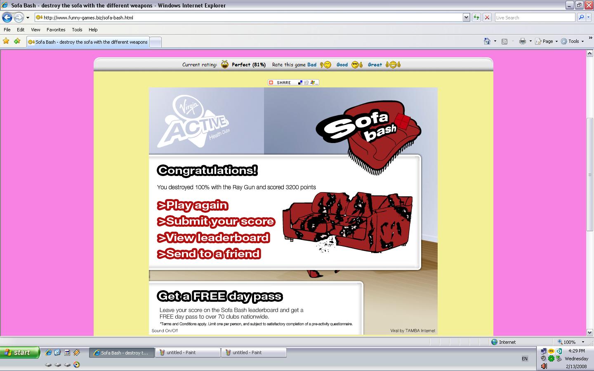Click the Home icon in the command bar
Viewport: 594px width, 371px height.
pyautogui.click(x=487, y=41)
